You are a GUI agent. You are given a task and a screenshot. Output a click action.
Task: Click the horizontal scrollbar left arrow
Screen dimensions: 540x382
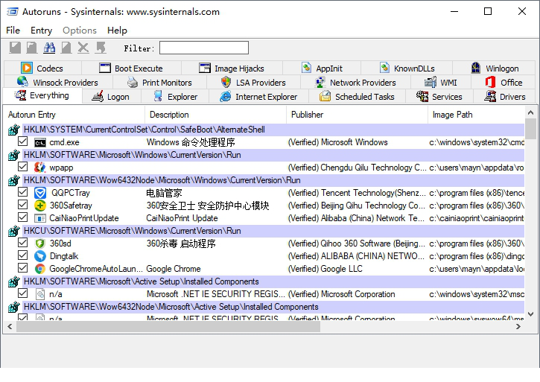coord(10,327)
